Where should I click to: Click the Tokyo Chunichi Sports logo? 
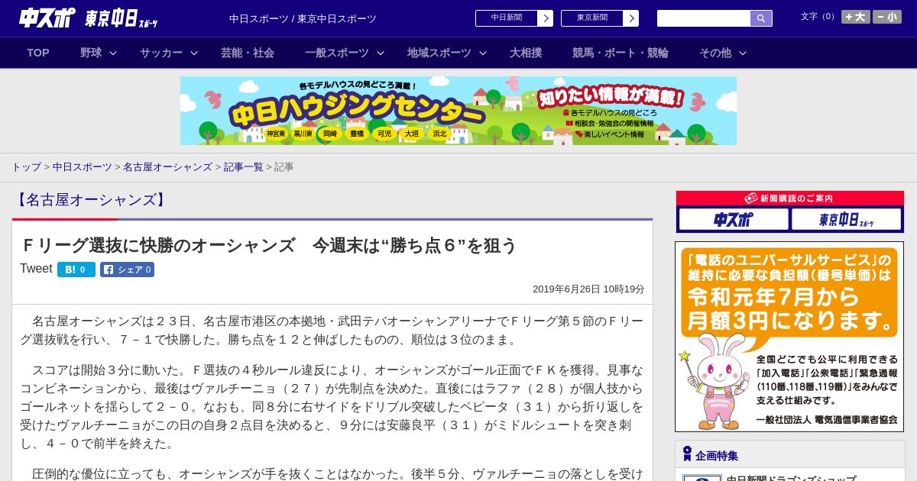coord(122,18)
